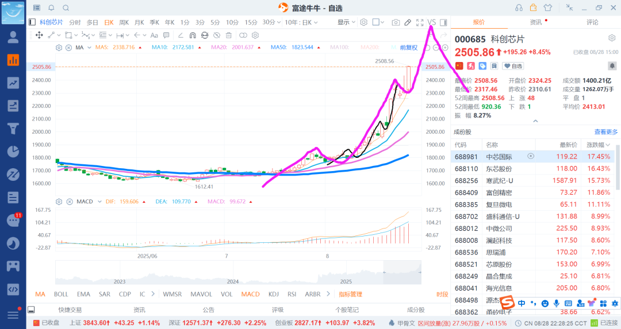
Task: Open the hamburger menu at sidebar bottom
Action: pos(13,315)
